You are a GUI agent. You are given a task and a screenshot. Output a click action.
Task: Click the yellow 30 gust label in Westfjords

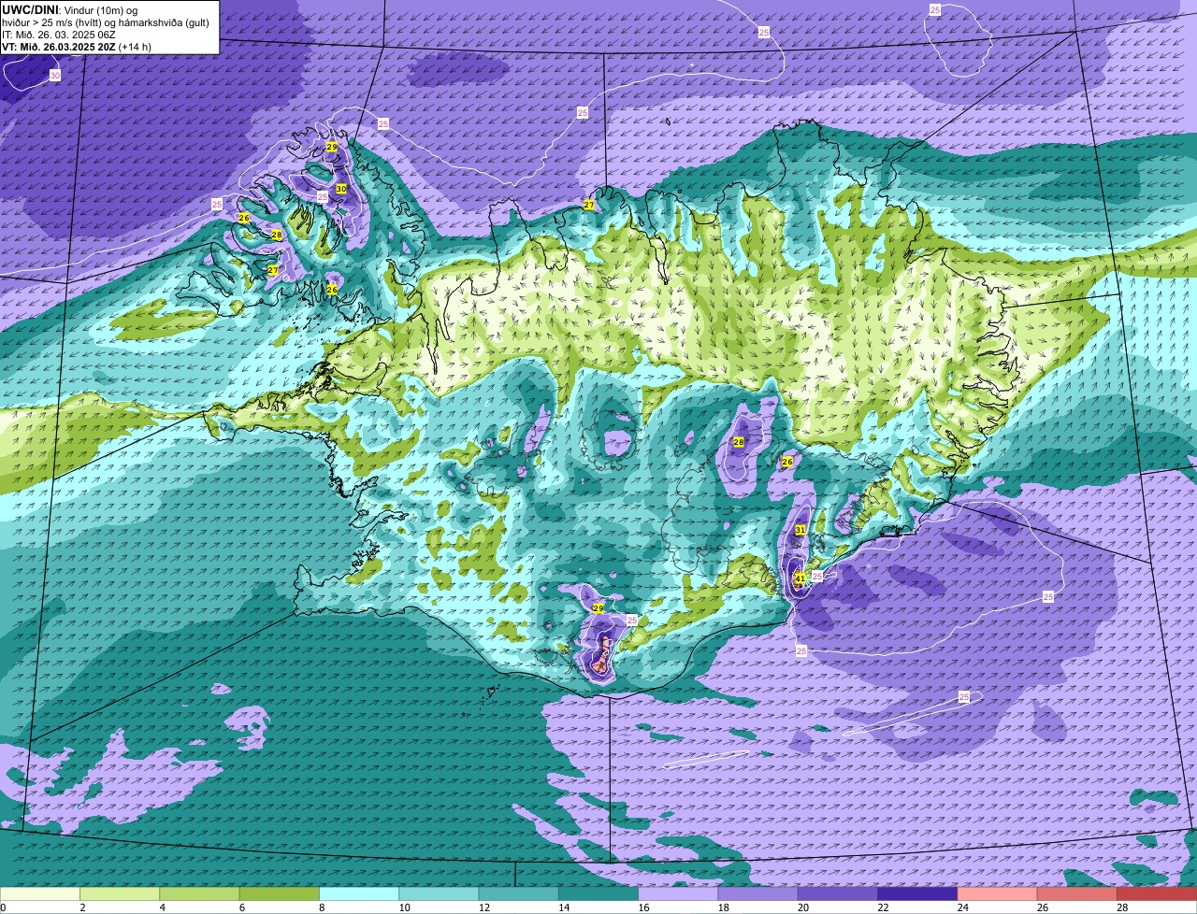pyautogui.click(x=341, y=189)
